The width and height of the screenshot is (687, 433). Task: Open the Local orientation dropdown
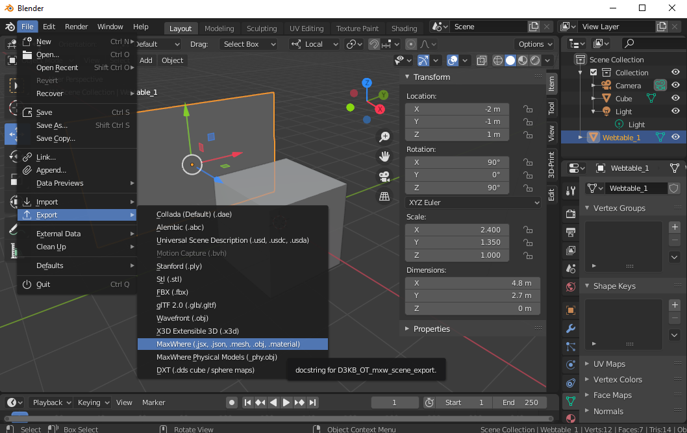(x=314, y=44)
